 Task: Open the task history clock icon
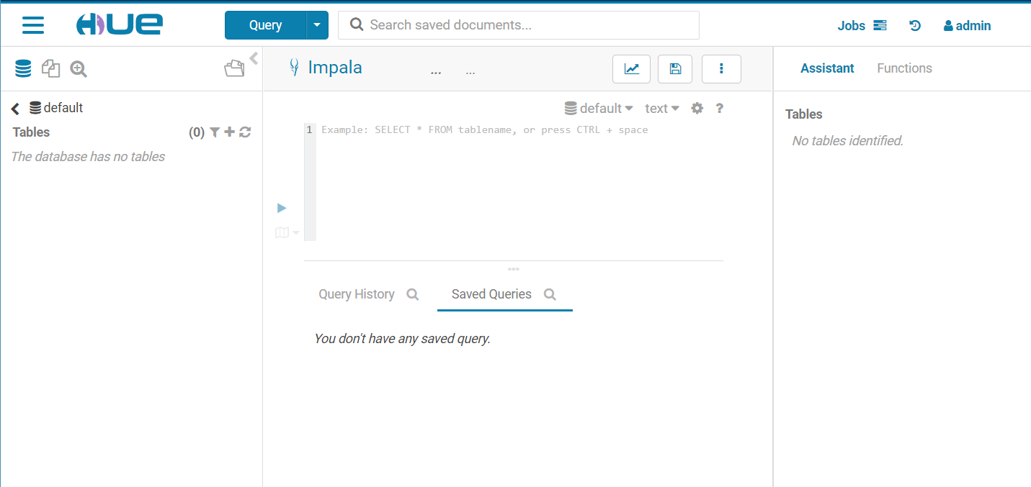pyautogui.click(x=915, y=26)
